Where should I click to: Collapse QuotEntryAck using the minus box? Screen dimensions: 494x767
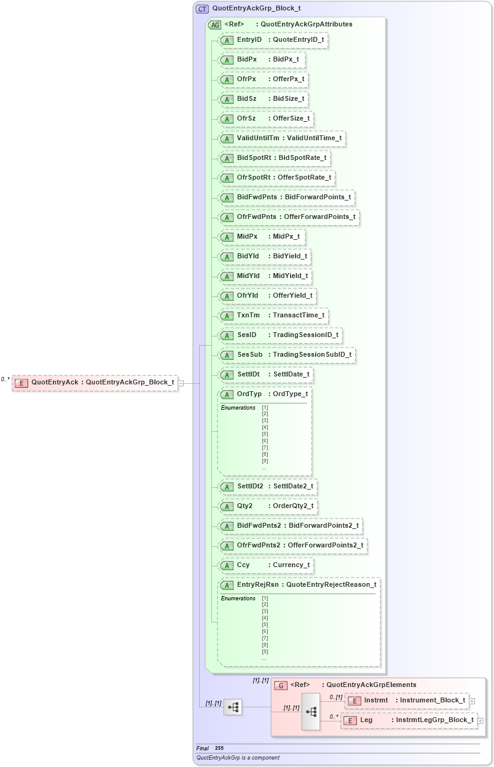[181, 382]
